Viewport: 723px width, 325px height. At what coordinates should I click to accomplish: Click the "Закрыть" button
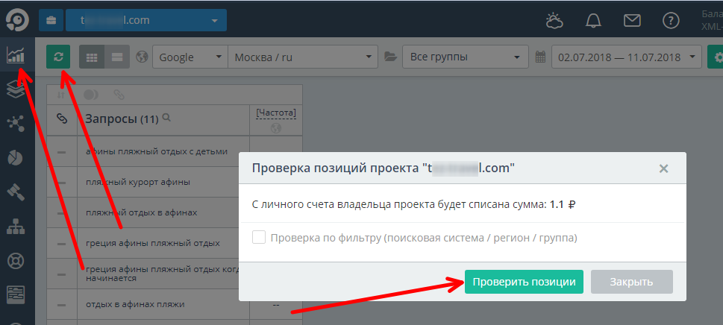click(631, 282)
